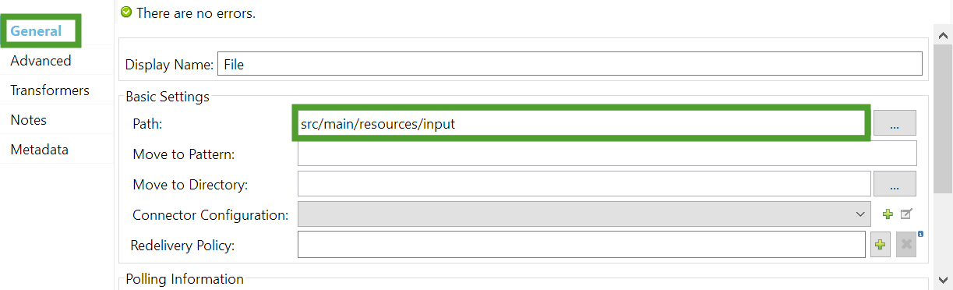This screenshot has width=953, height=290.
Task: Click the Move to Pattern input field
Action: (607, 154)
